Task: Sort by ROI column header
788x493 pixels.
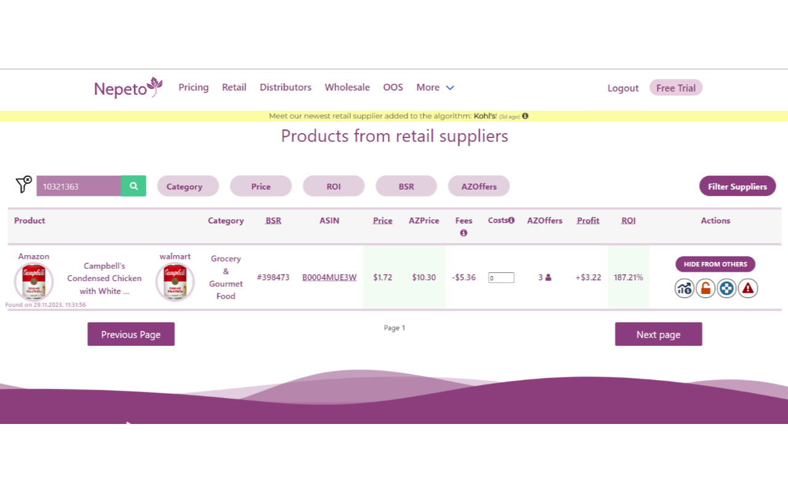Action: click(x=629, y=221)
